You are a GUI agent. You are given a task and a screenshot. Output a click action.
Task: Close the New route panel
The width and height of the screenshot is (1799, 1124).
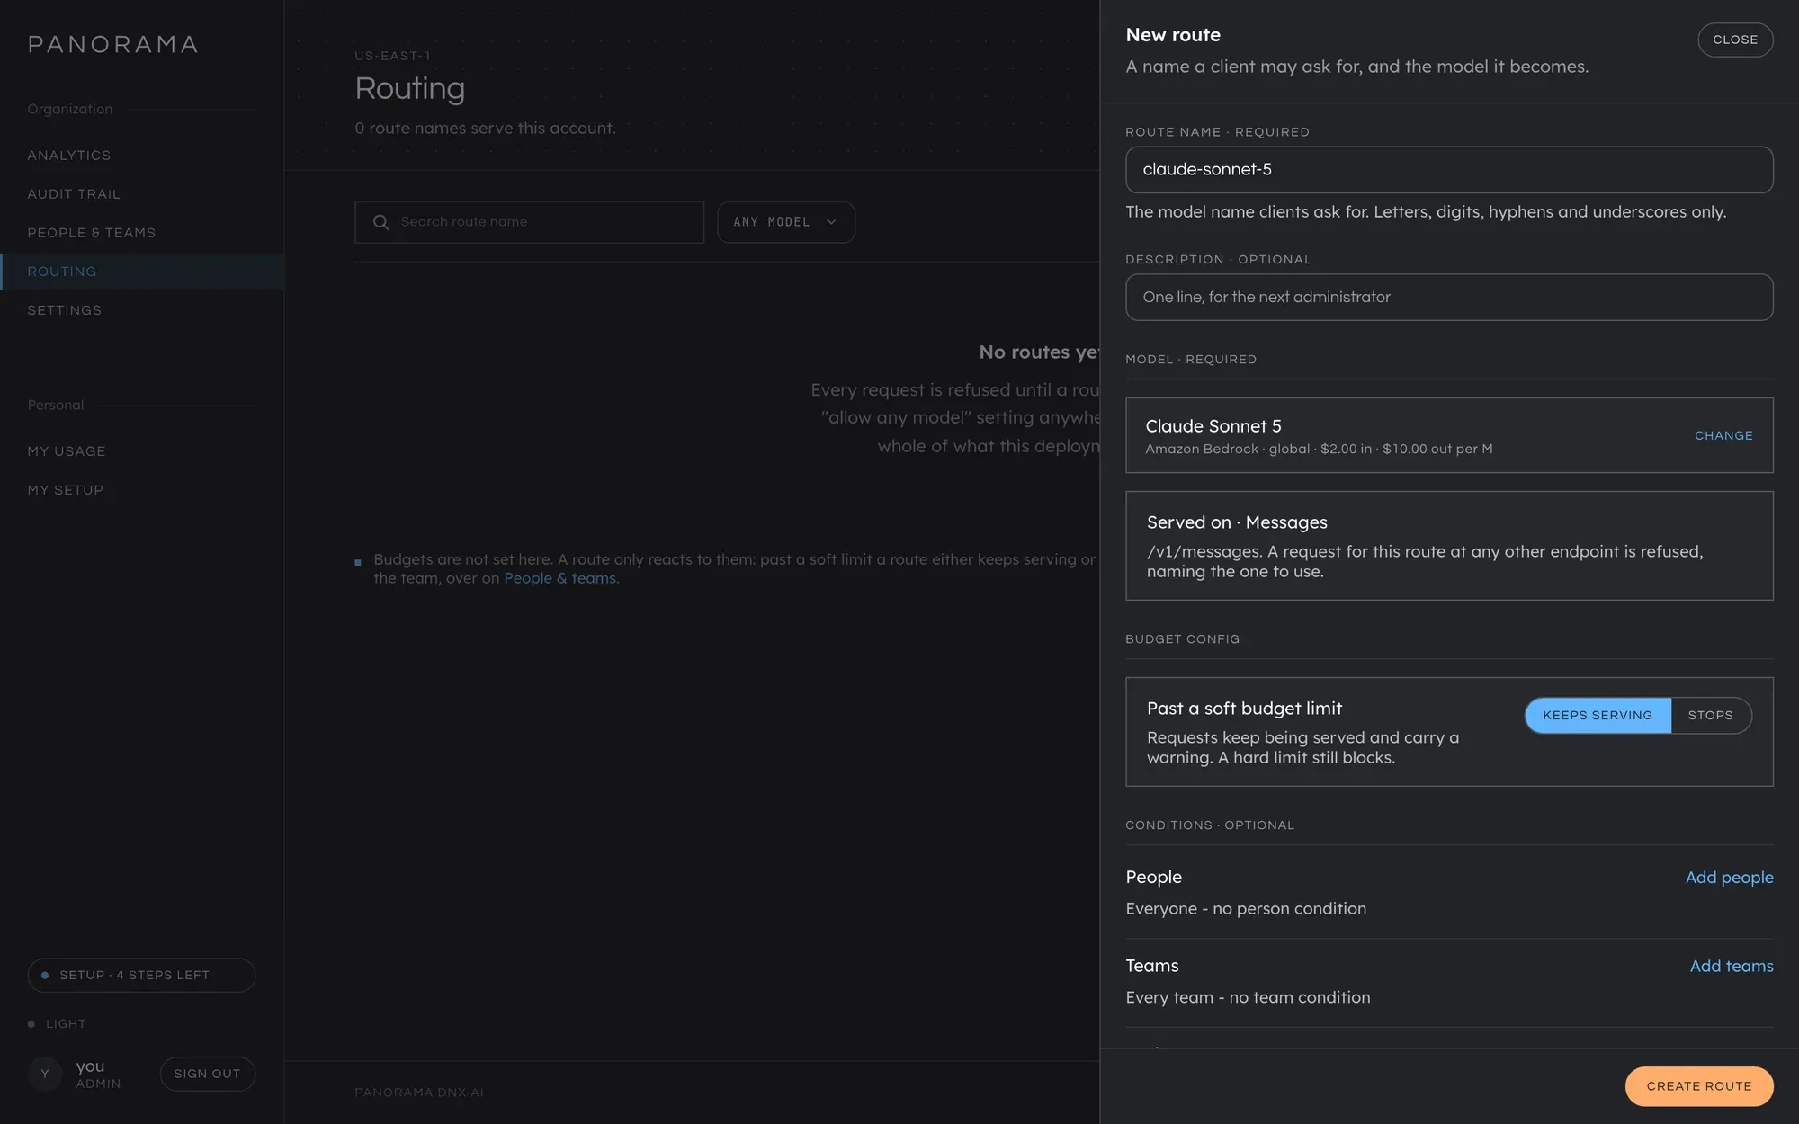coord(1735,40)
